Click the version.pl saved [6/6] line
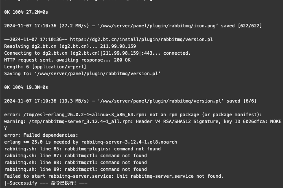The height and width of the screenshot is (188, 283). (x=130, y=101)
